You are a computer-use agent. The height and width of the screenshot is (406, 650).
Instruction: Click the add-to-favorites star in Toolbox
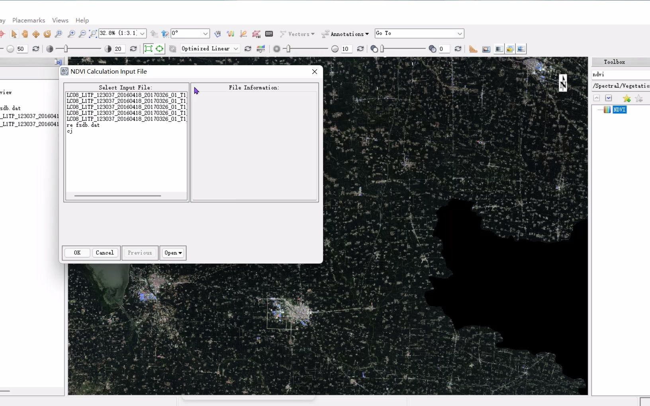click(627, 98)
